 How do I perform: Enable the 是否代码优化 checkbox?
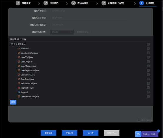139,120
